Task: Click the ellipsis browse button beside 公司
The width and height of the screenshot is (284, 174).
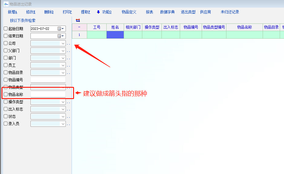Action: click(69, 44)
